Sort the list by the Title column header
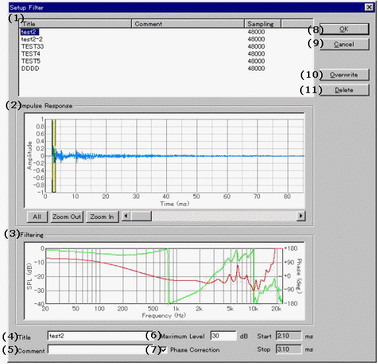Screen dimensions: 378x364 click(x=75, y=24)
